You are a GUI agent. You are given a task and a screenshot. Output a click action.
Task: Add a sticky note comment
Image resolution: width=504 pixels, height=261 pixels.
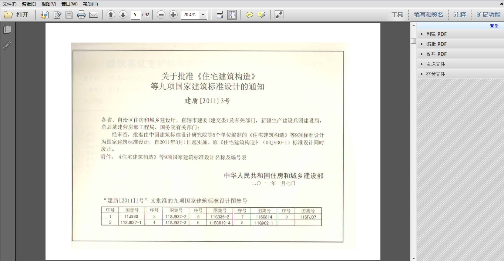[x=249, y=15]
